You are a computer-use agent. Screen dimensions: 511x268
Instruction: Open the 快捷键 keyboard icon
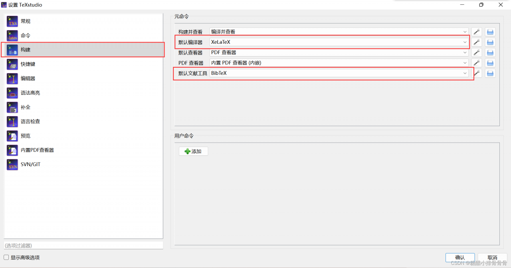point(12,64)
